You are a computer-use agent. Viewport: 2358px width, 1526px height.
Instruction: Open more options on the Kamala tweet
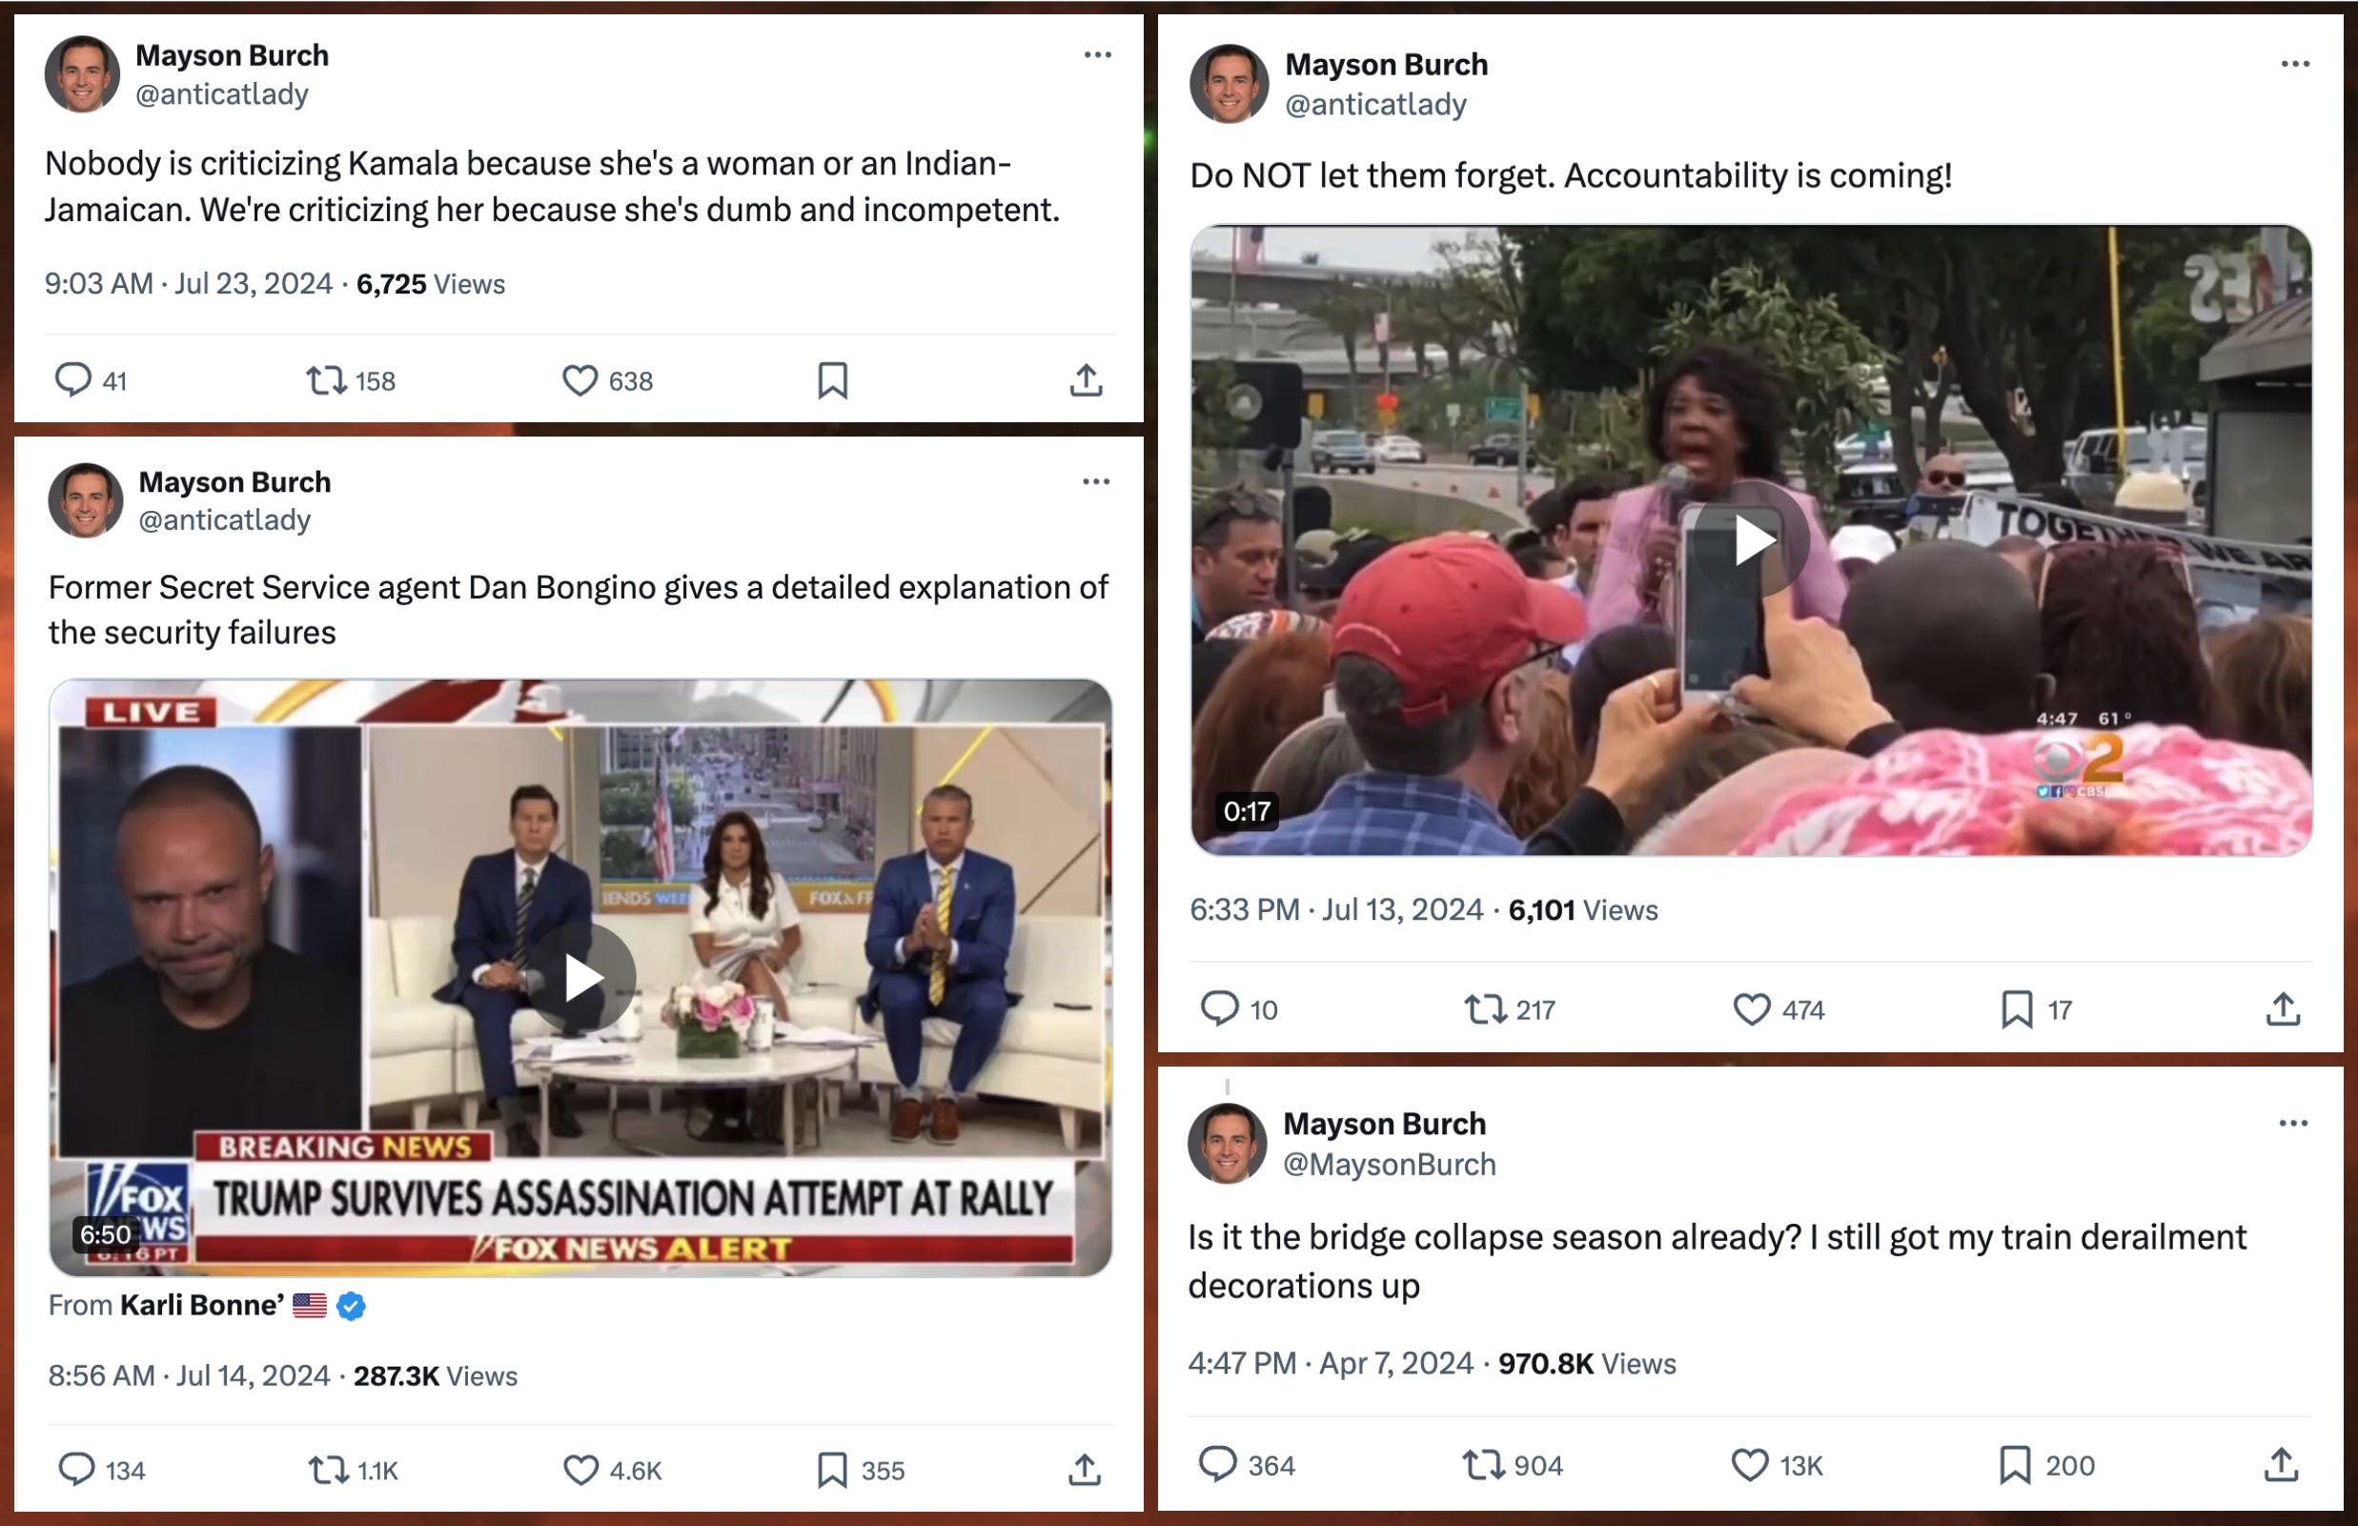pos(1097,55)
